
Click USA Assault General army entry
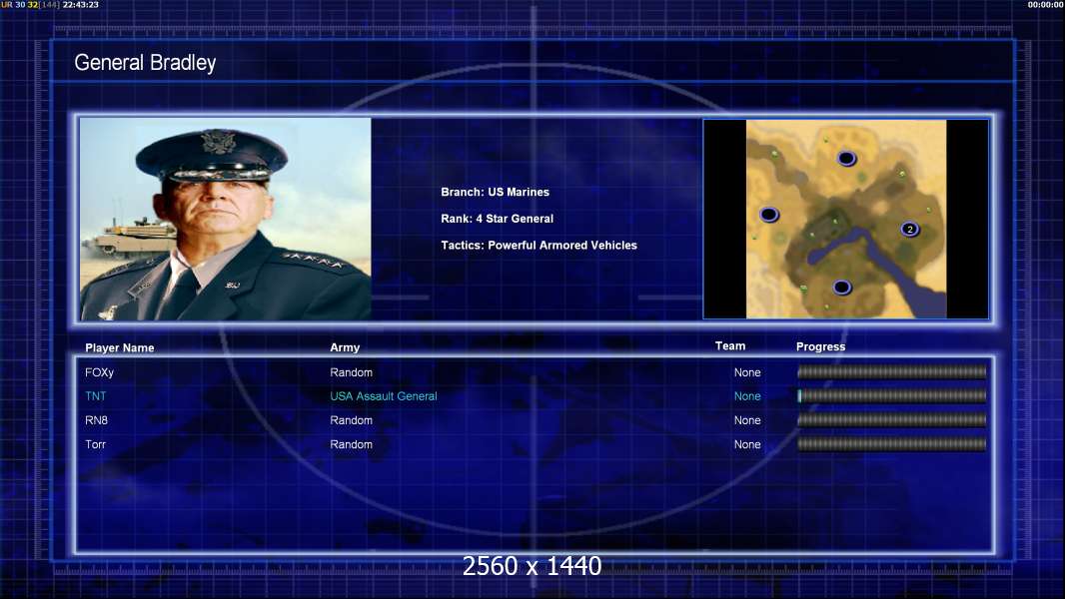tap(384, 396)
